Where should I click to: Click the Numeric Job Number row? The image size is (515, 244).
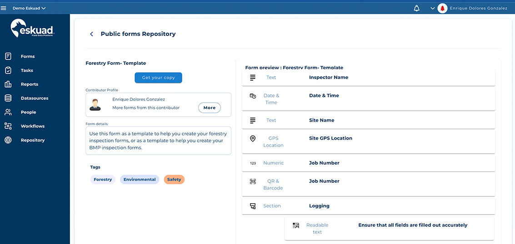[x=368, y=163]
